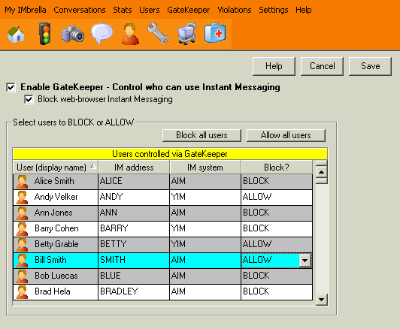Select the Barry Cohen row
This screenshot has height=329, width=400.
162,228
